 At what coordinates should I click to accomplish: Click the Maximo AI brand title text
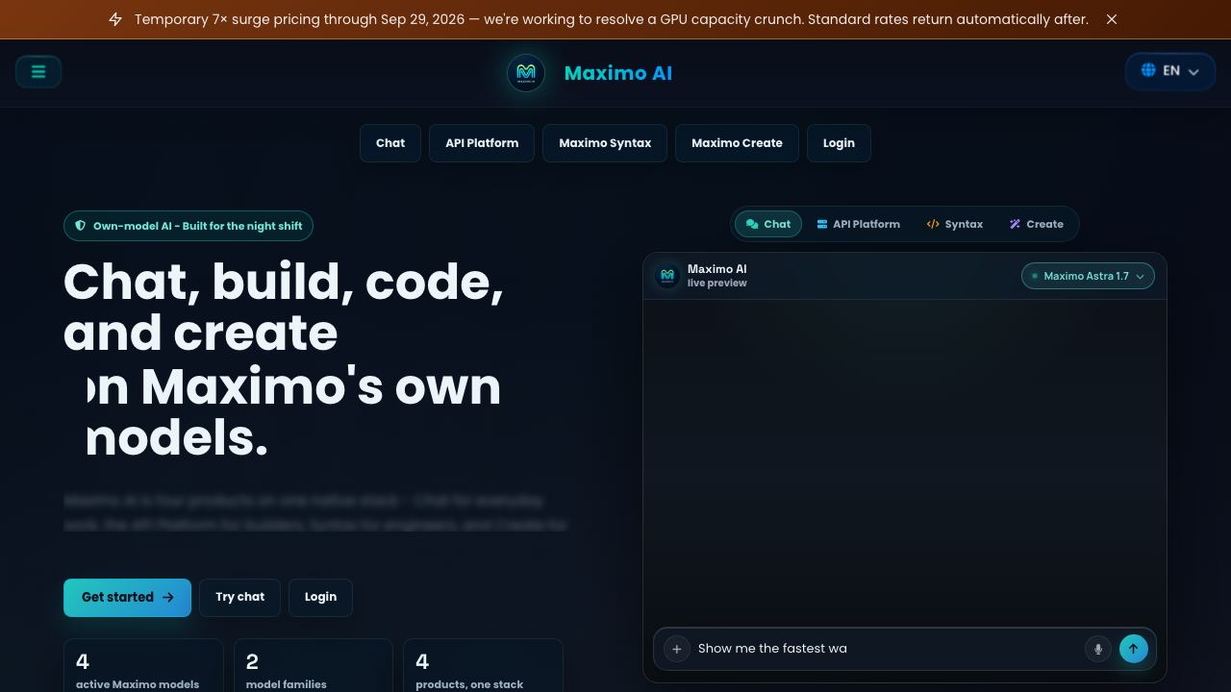click(x=618, y=73)
